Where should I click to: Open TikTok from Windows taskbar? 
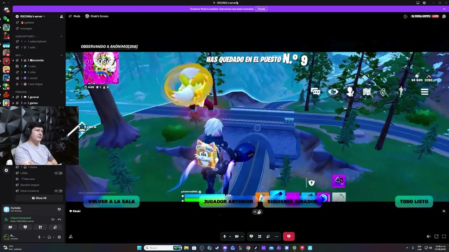point(256,248)
